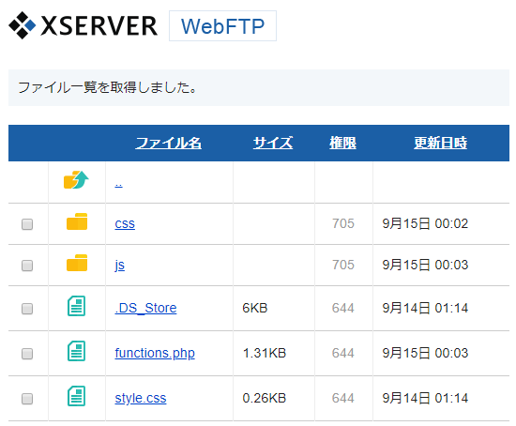This screenshot has height=426, width=516.
Task: Click the .DS_Store file icon
Action: [76, 306]
